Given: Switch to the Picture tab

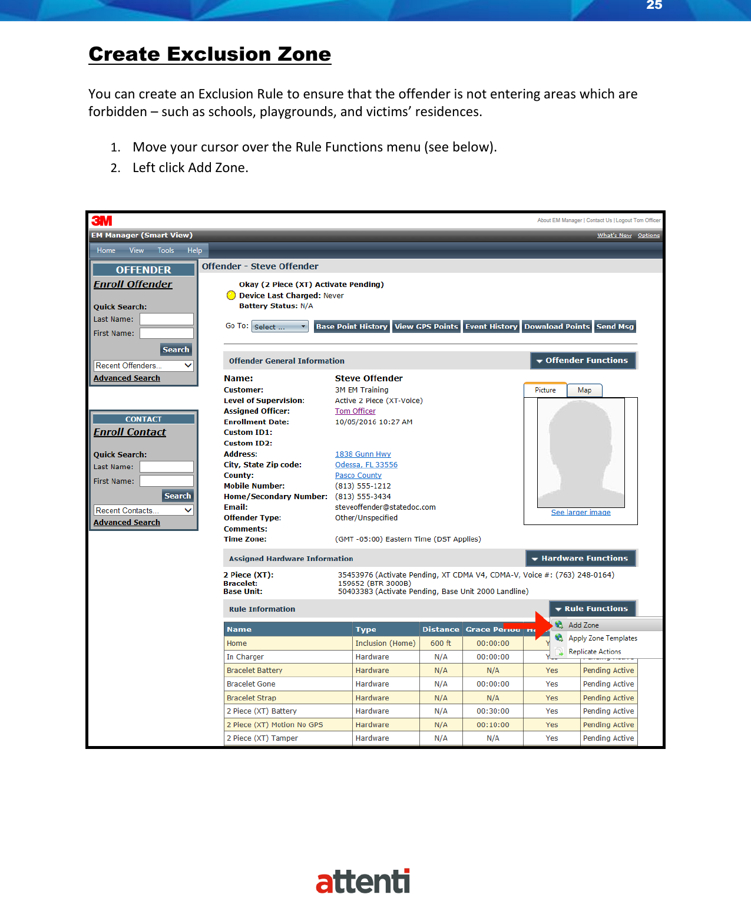Looking at the screenshot, I should 545,390.
